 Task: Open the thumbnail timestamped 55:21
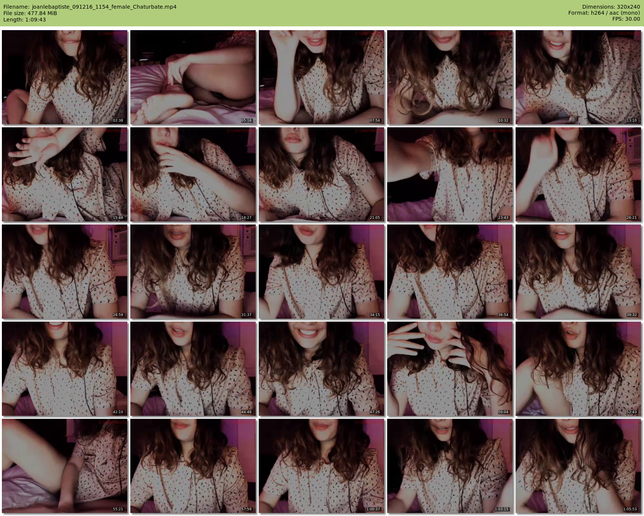click(x=65, y=466)
